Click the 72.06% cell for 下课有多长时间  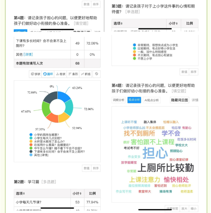[92, 43]
